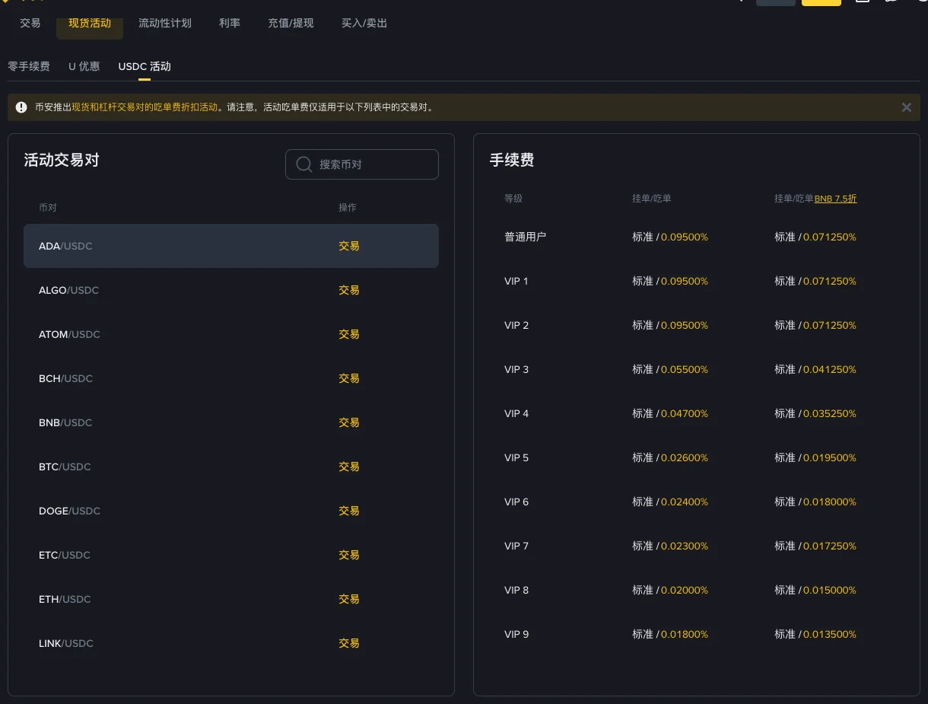Click VIP 5 fee 标准 / 0.02600%

point(670,457)
